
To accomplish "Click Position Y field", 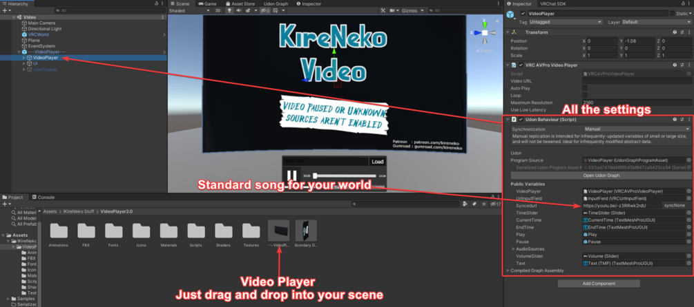I will coord(639,41).
